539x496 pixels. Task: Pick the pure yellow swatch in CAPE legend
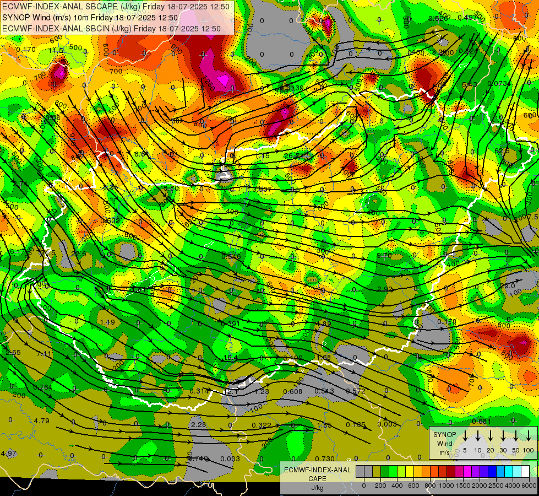point(410,472)
